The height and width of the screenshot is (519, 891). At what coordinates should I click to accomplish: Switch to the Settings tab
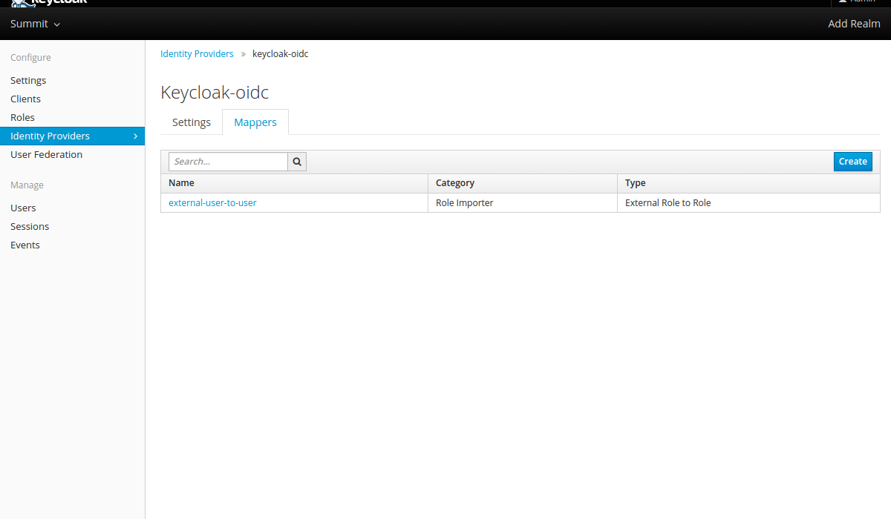[192, 122]
